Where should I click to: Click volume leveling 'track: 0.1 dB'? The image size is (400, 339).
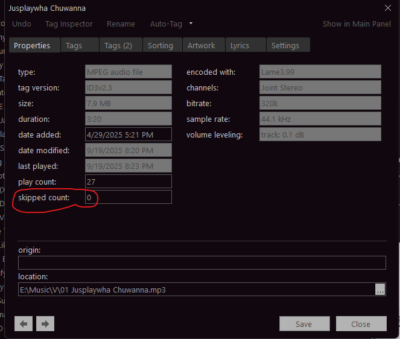[x=320, y=135]
